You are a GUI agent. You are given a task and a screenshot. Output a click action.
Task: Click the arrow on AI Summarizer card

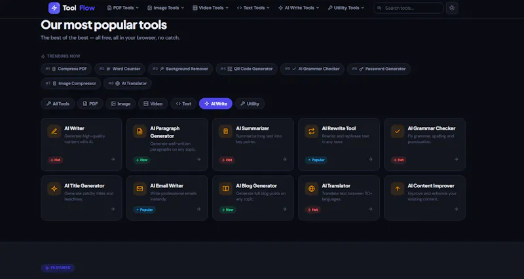pos(285,159)
